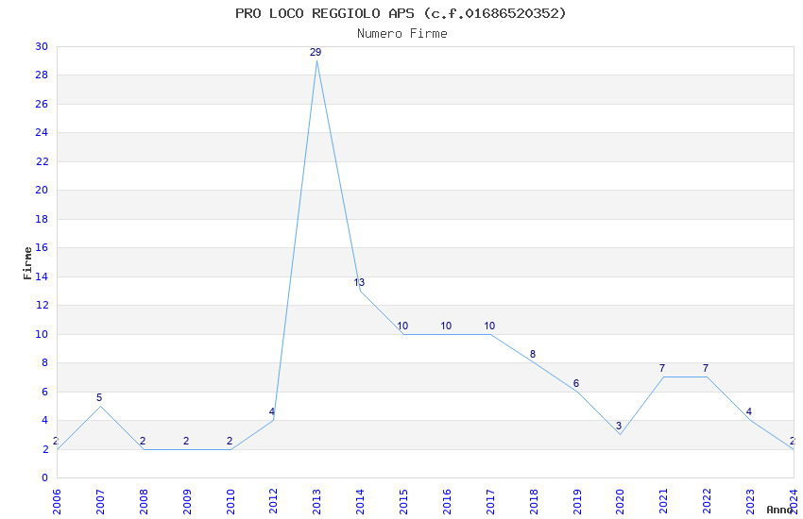
Task: Click the data label 7 above 2021
Action: pos(662,368)
